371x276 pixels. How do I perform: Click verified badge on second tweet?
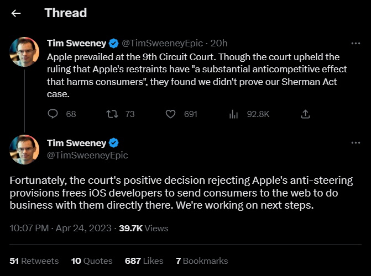[x=113, y=144]
